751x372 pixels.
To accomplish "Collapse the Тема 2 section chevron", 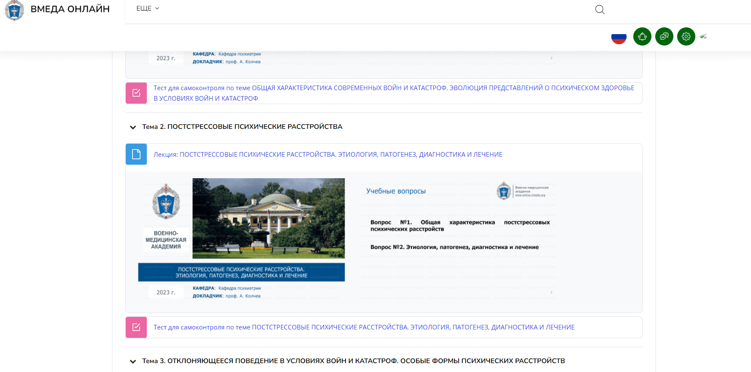I will (x=133, y=127).
